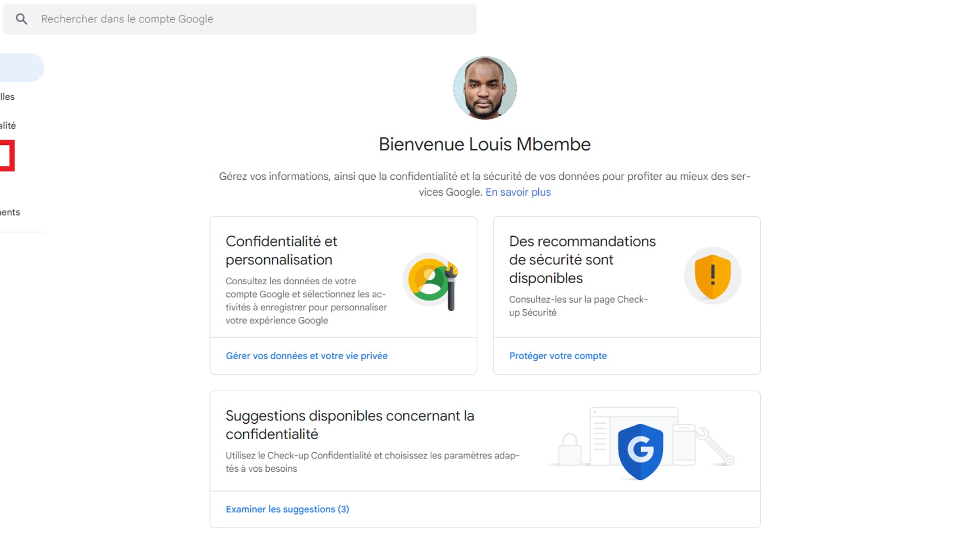Viewport: 966px width, 543px height.
Task: Focus the Rechercher dans le compte Google field
Action: (x=240, y=19)
